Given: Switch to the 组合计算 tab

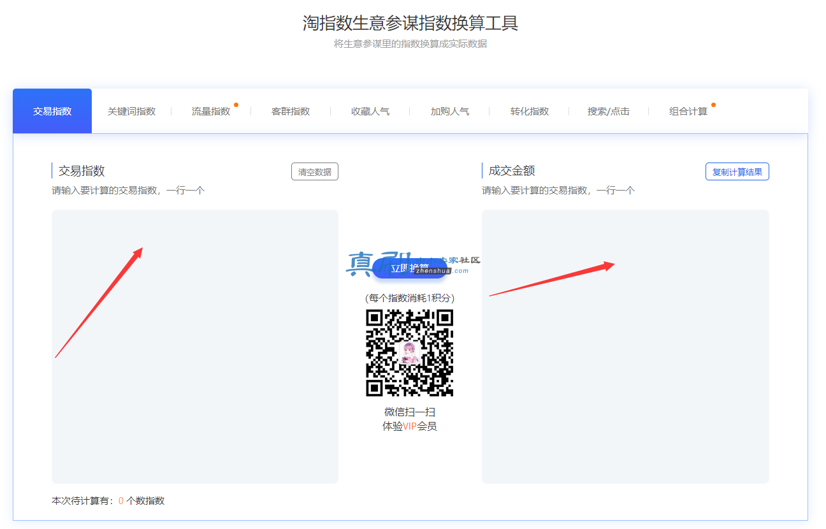Looking at the screenshot, I should click(688, 111).
